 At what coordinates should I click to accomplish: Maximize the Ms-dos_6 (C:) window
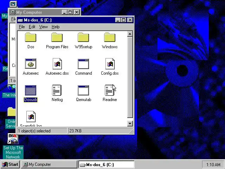[123, 20]
